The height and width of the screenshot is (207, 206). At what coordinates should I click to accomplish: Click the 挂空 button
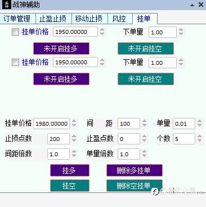[x=70, y=186]
